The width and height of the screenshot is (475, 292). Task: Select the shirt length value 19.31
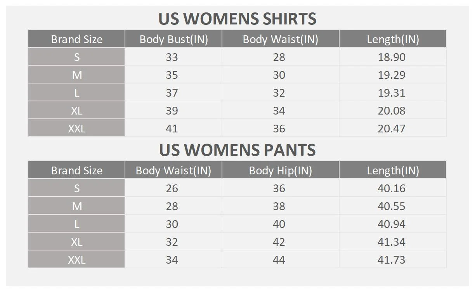392,93
